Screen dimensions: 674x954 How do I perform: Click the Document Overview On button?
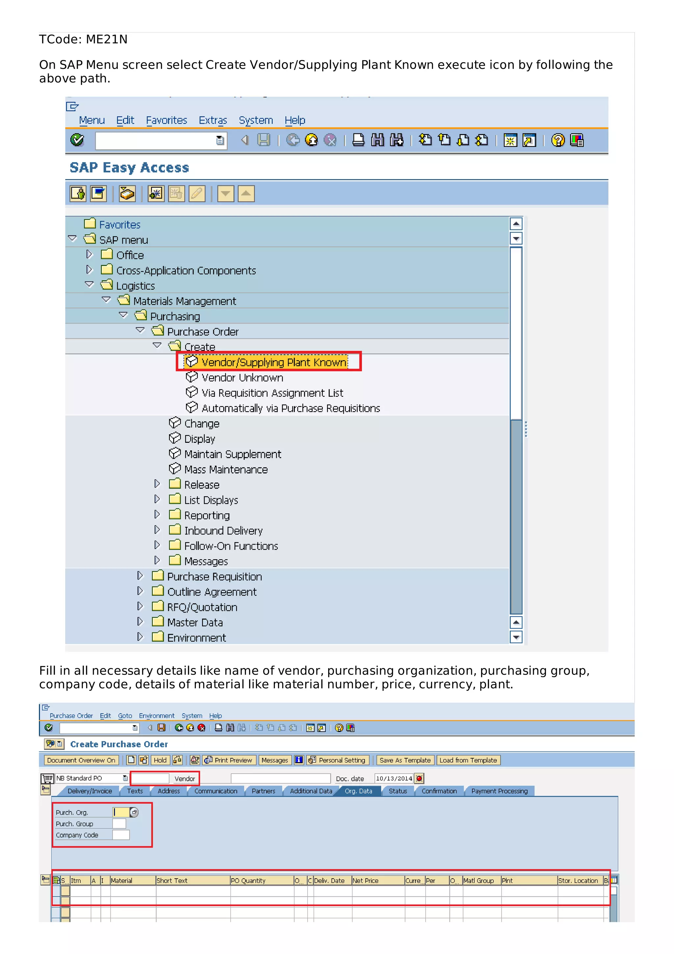(x=81, y=760)
